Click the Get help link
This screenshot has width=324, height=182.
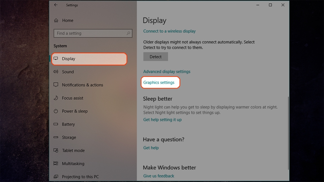coord(151,148)
